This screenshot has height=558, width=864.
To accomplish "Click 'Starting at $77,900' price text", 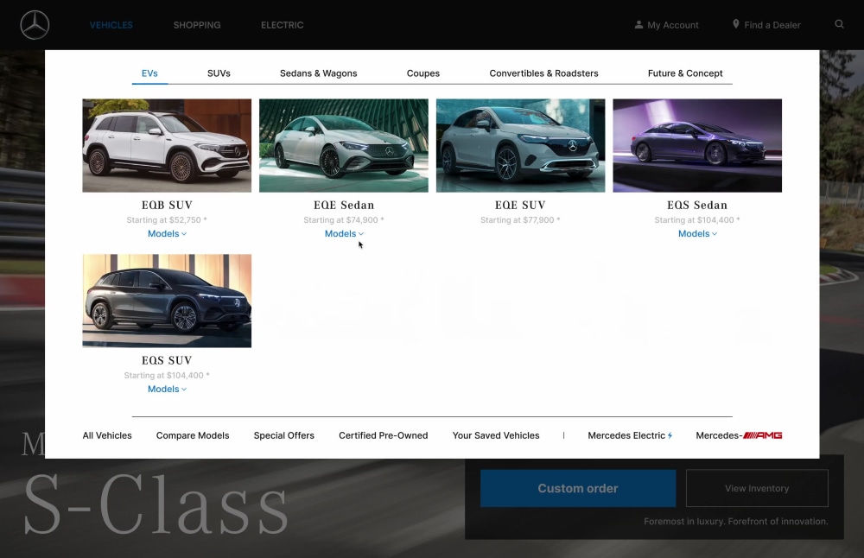I will point(521,219).
